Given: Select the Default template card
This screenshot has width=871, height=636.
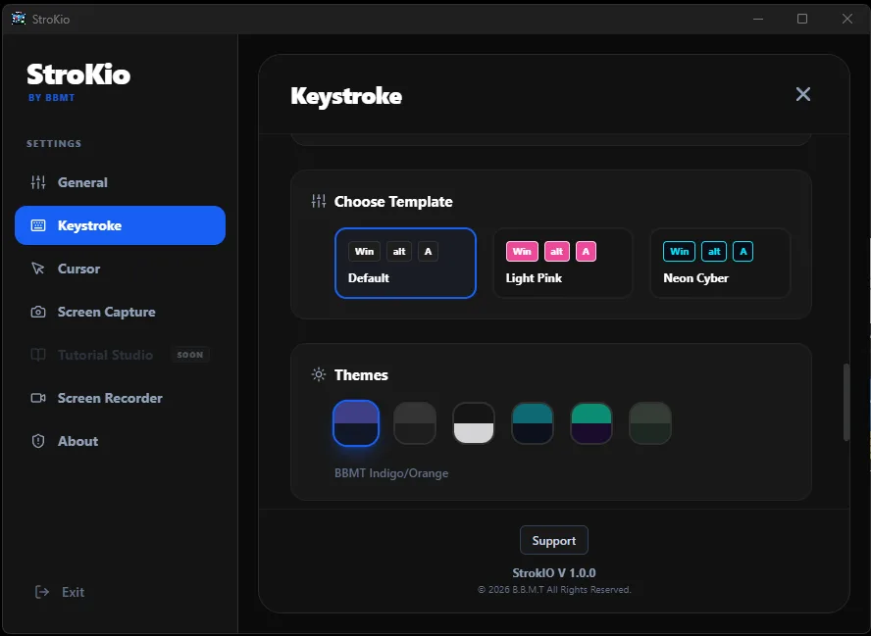Looking at the screenshot, I should tap(405, 263).
